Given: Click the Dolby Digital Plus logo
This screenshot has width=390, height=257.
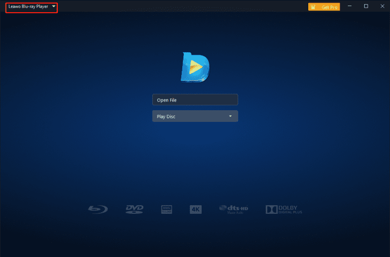Looking at the screenshot, I should [284, 209].
